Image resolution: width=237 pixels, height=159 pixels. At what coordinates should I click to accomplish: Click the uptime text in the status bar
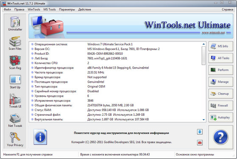click(x=115, y=154)
